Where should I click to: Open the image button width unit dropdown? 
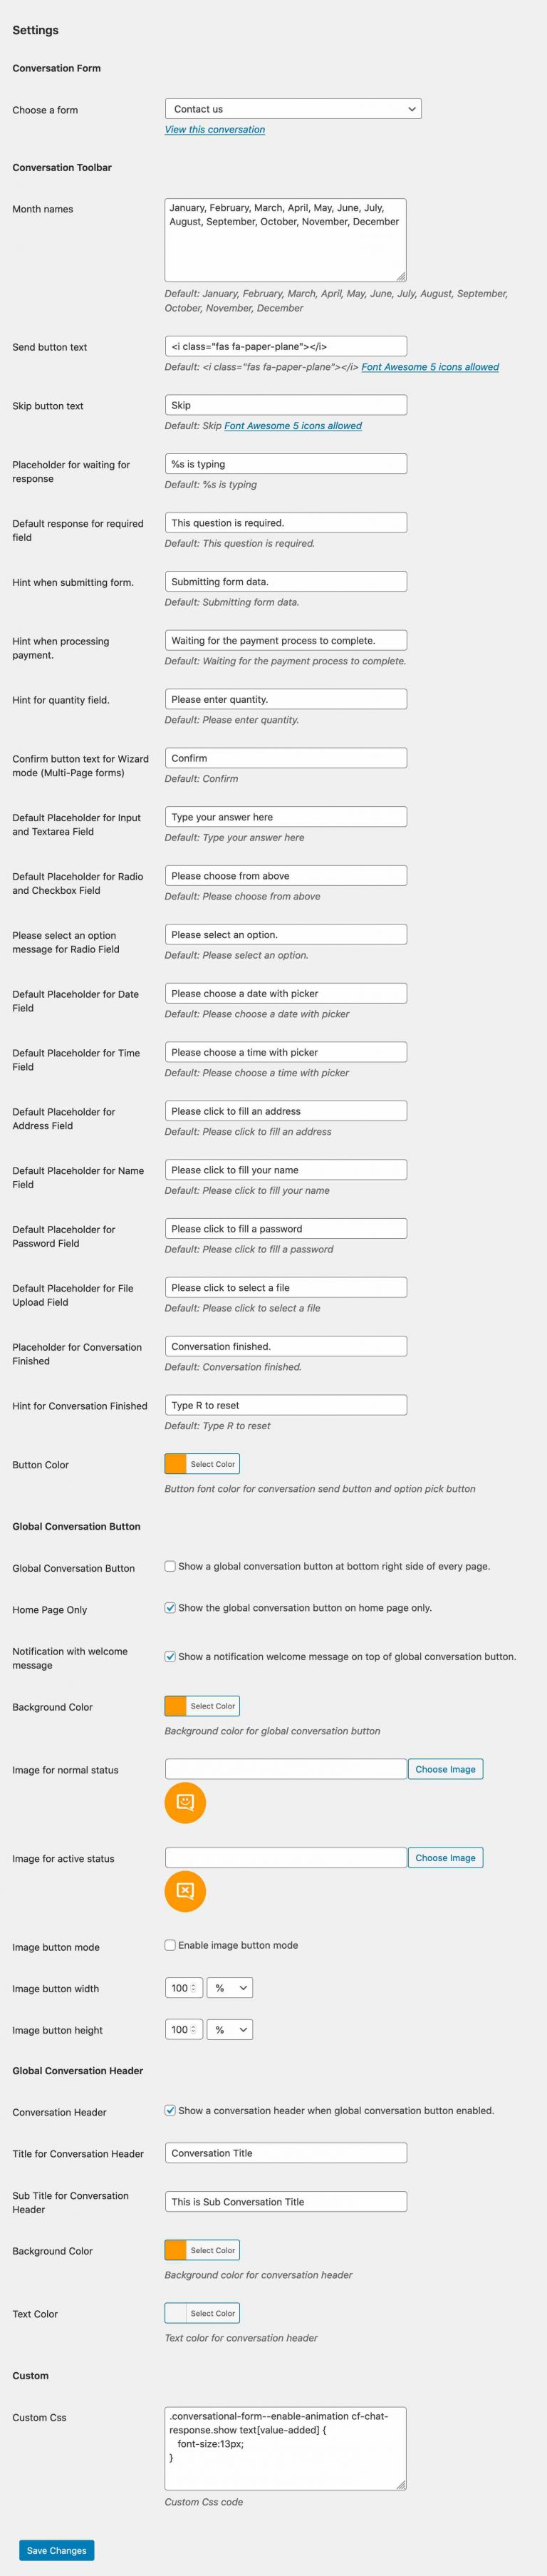click(230, 1988)
